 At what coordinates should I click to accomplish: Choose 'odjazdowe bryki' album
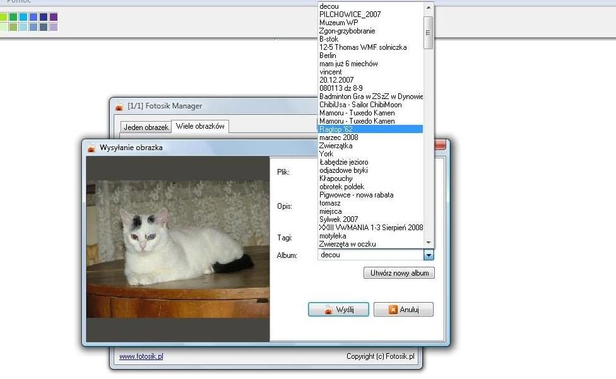point(370,170)
